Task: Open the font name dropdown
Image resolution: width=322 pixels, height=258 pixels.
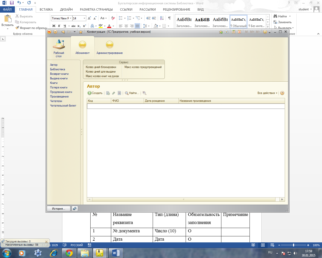Action: coord(71,18)
